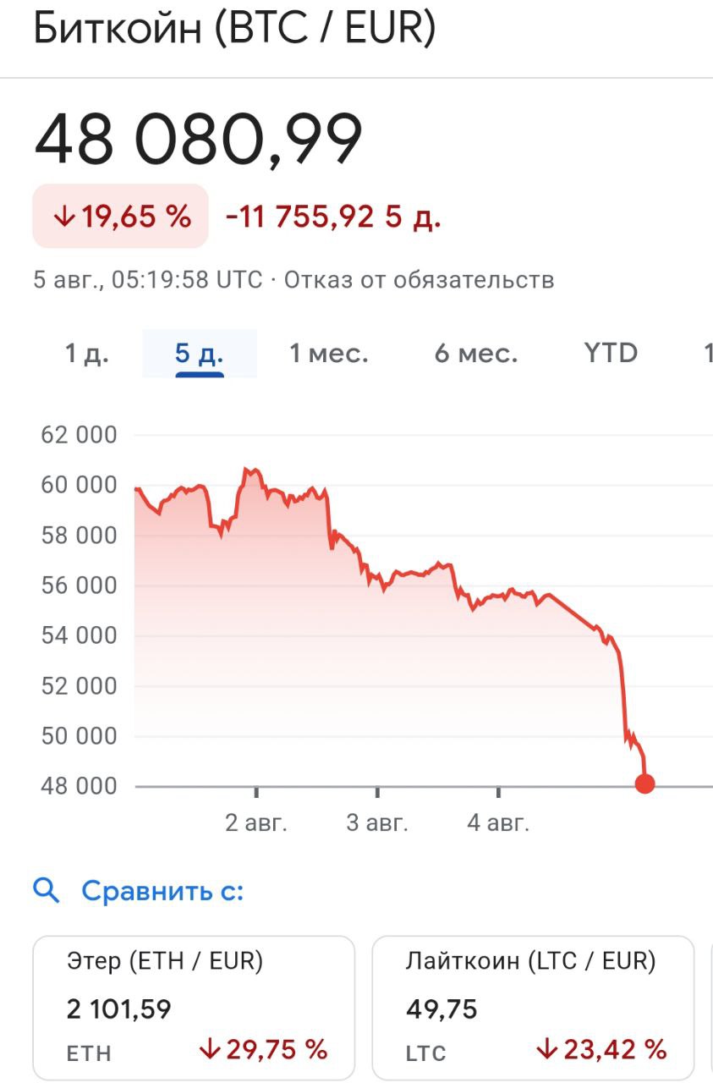The height and width of the screenshot is (1083, 713).
Task: Switch to the 1 мес. range tab
Action: [329, 353]
